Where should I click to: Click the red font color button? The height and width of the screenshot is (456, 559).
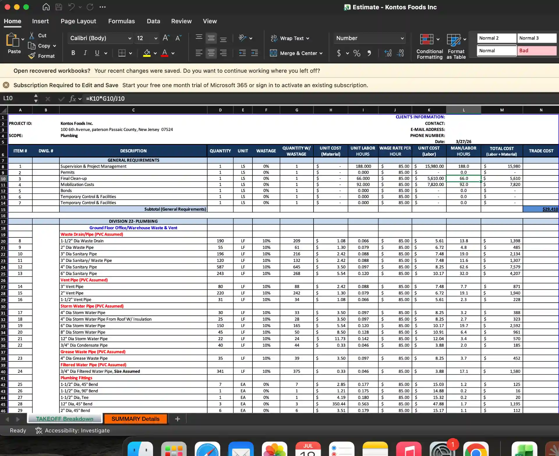coord(164,53)
